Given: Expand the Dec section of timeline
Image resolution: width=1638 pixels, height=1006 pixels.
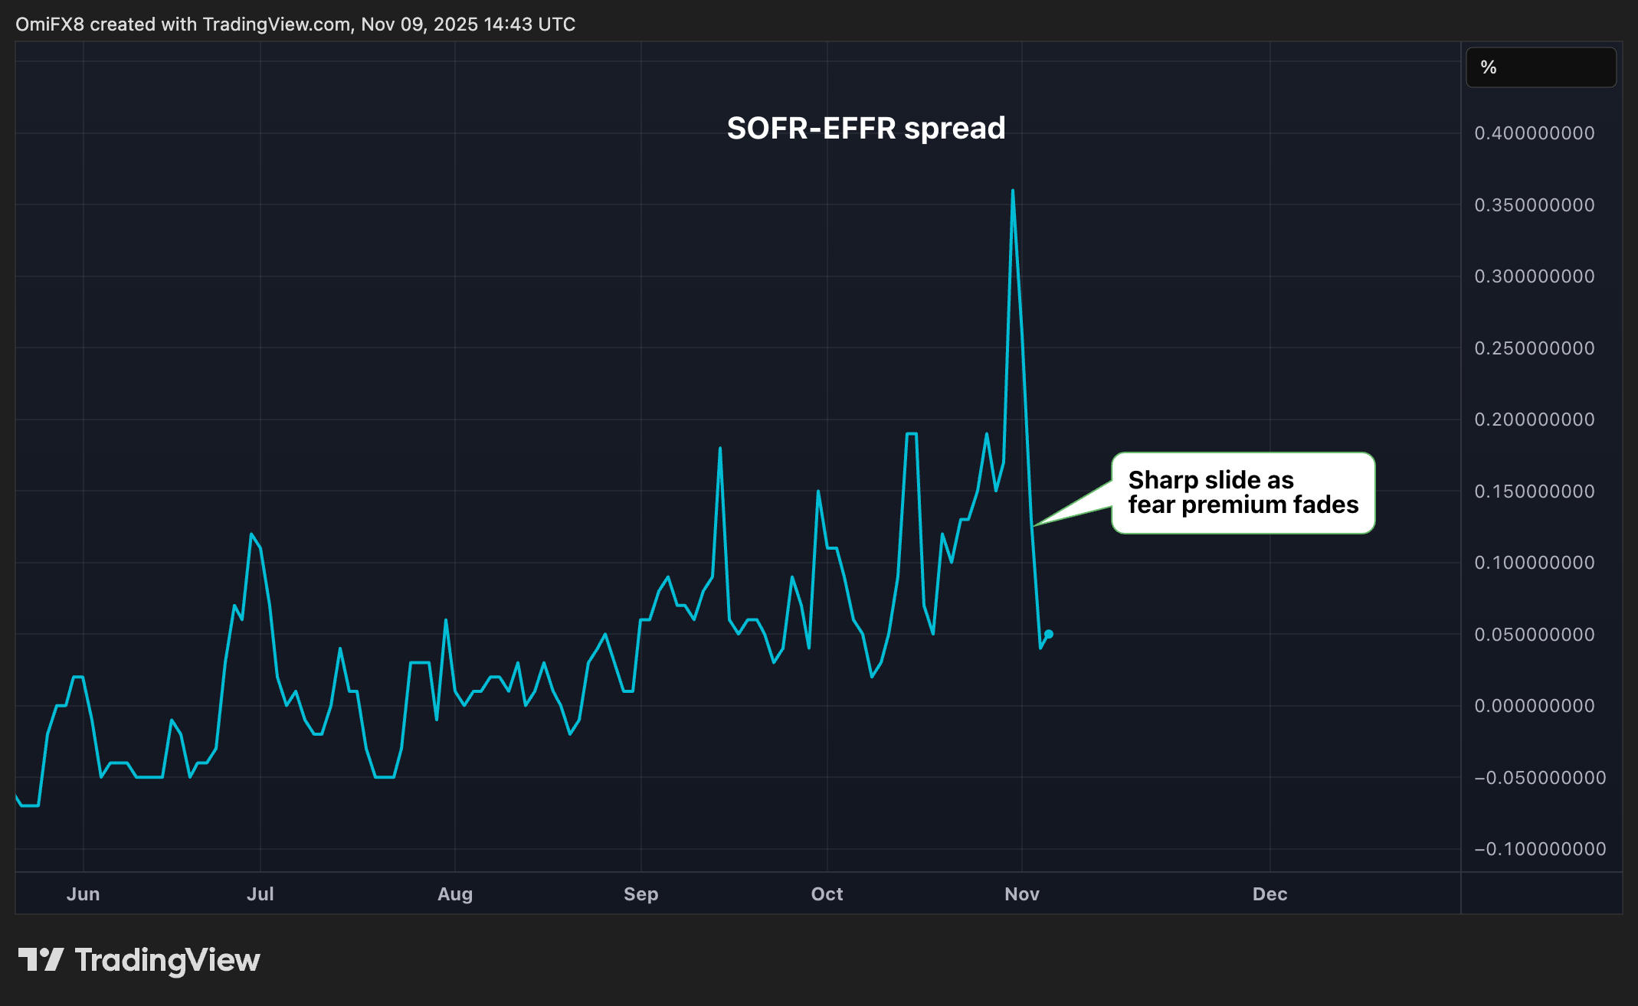Looking at the screenshot, I should tap(1269, 893).
